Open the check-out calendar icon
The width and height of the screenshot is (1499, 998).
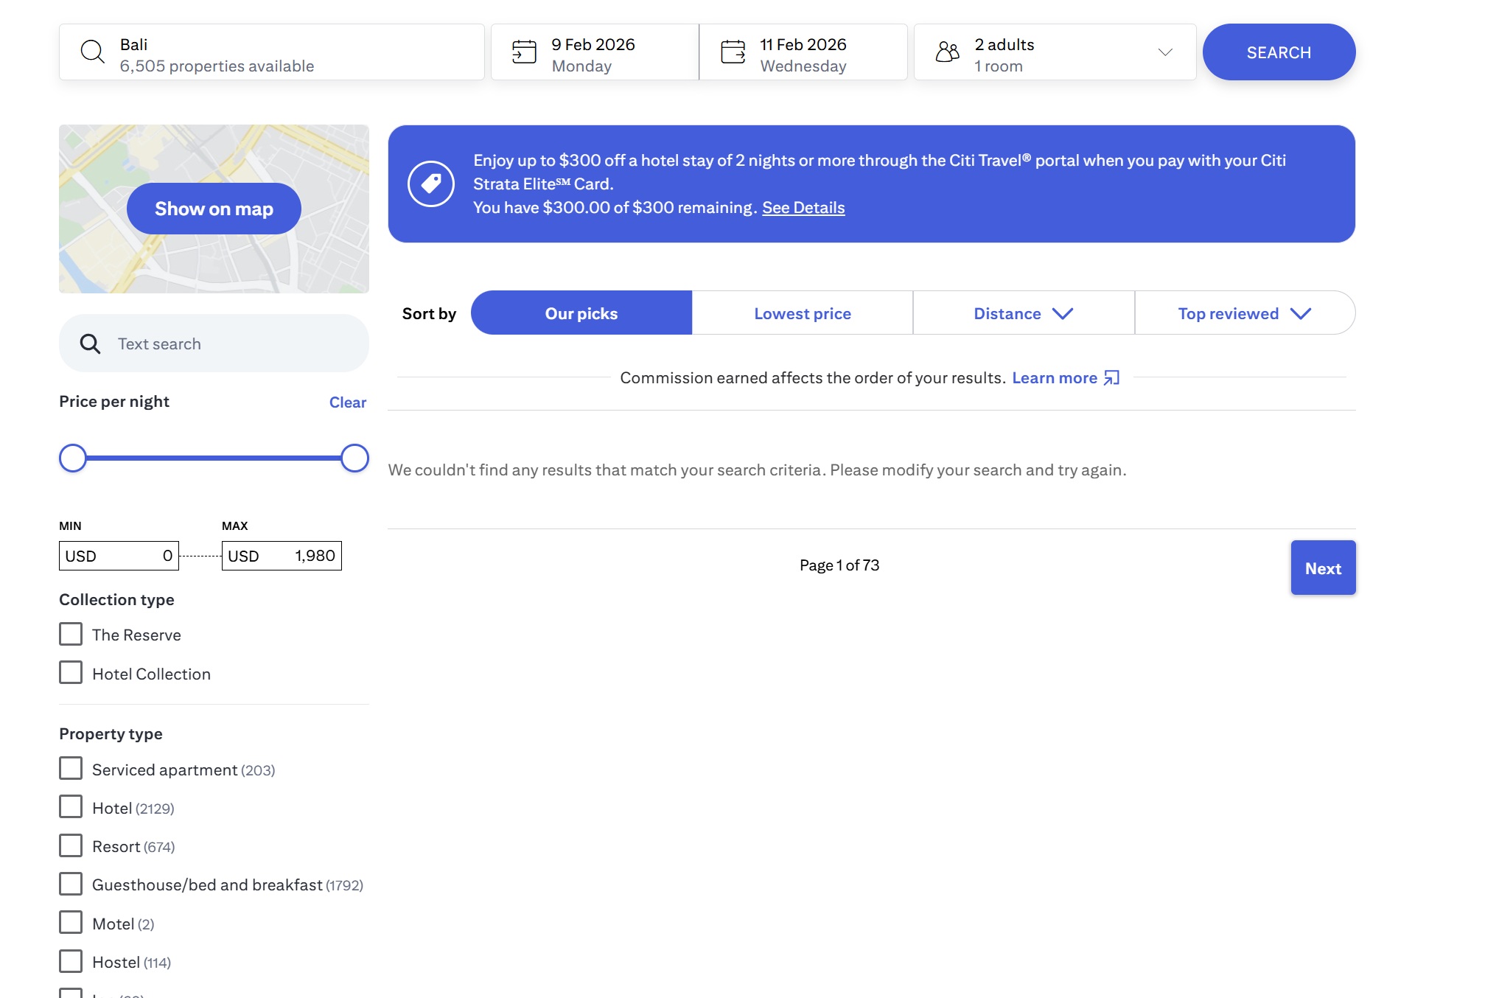(x=733, y=52)
